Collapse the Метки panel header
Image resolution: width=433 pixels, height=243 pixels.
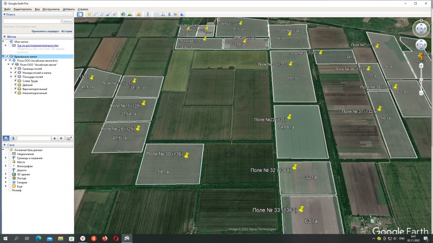coord(37,37)
